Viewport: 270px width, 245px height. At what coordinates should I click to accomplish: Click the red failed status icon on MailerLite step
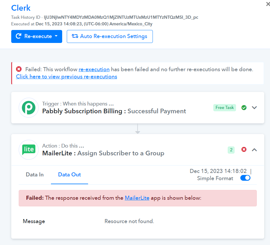coord(244,150)
